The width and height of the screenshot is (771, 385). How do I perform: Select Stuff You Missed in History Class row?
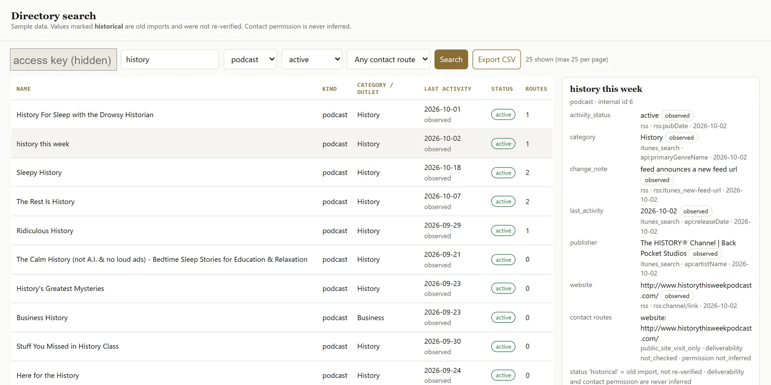click(282, 346)
